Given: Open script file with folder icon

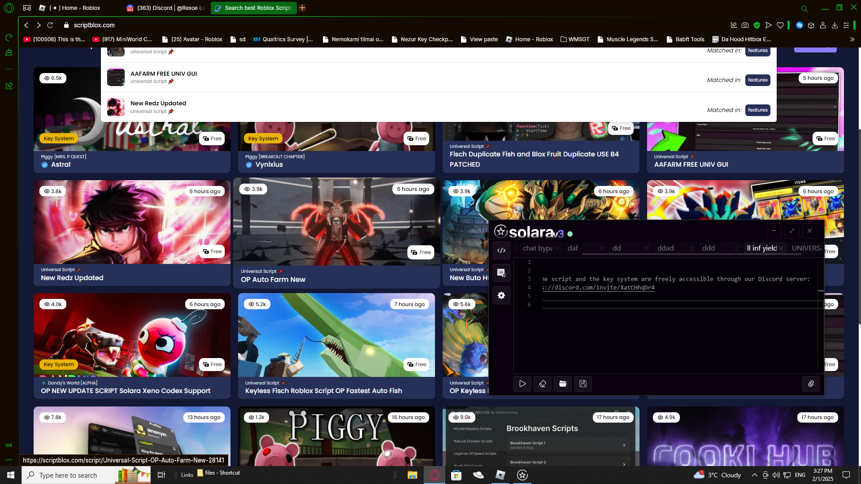Looking at the screenshot, I should pyautogui.click(x=563, y=384).
